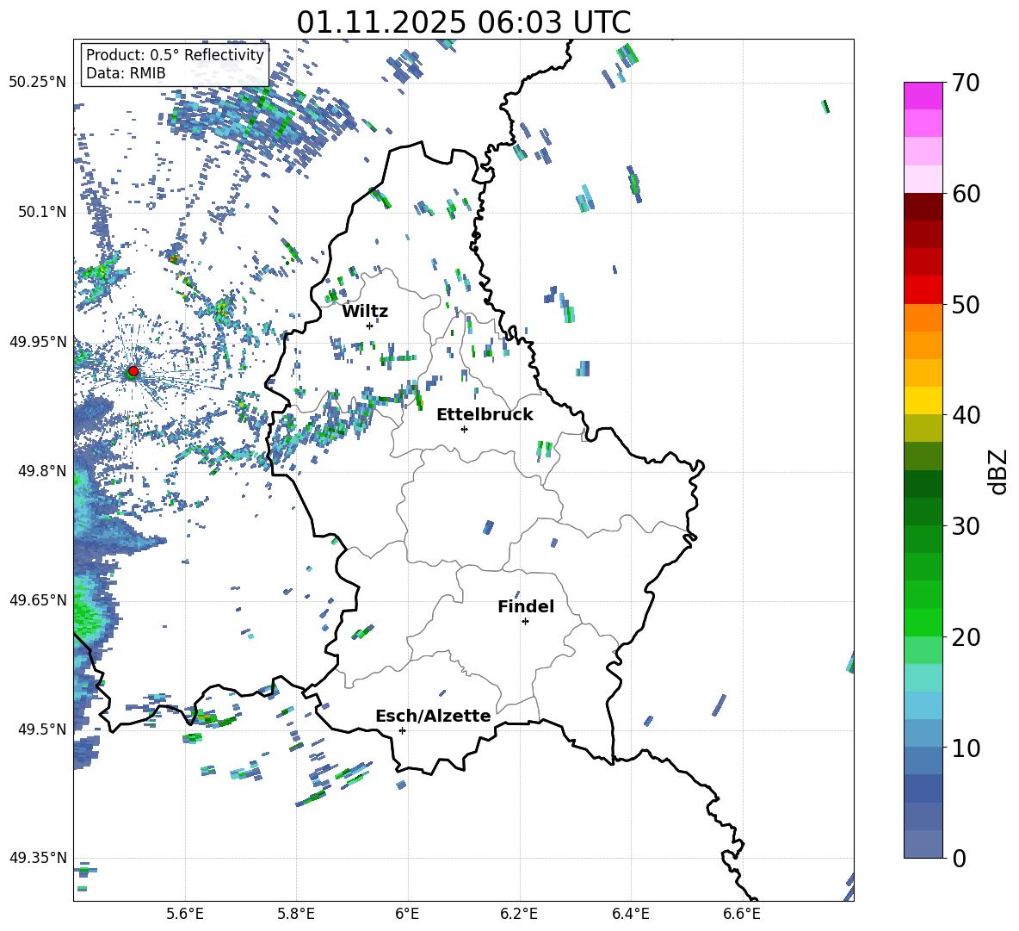Screen dimensions: 1019x931
Task: Pick the bright red colorbar segment at 50
Action: point(923,290)
